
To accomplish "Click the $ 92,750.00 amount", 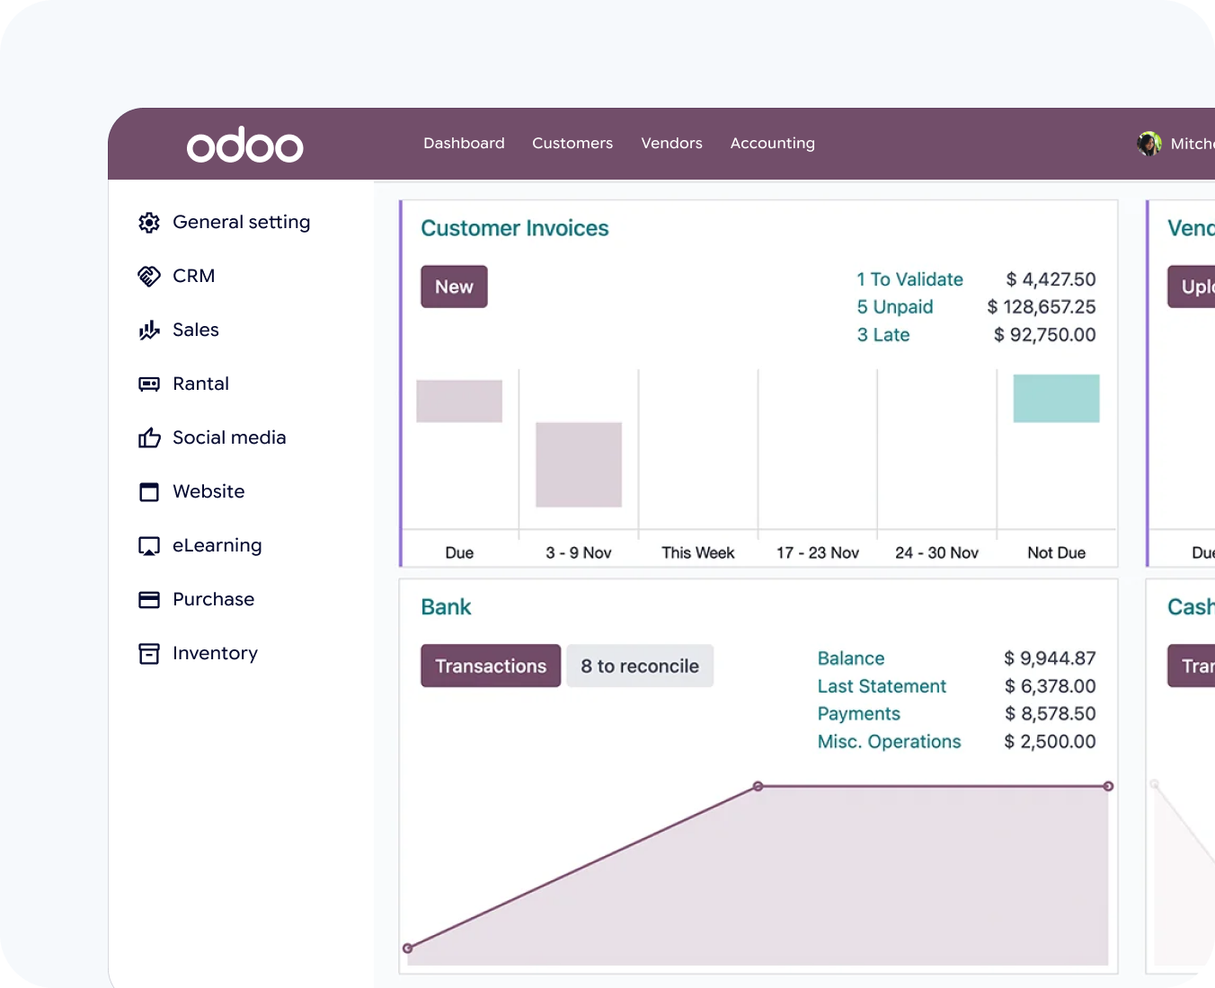I will 1044,335.
